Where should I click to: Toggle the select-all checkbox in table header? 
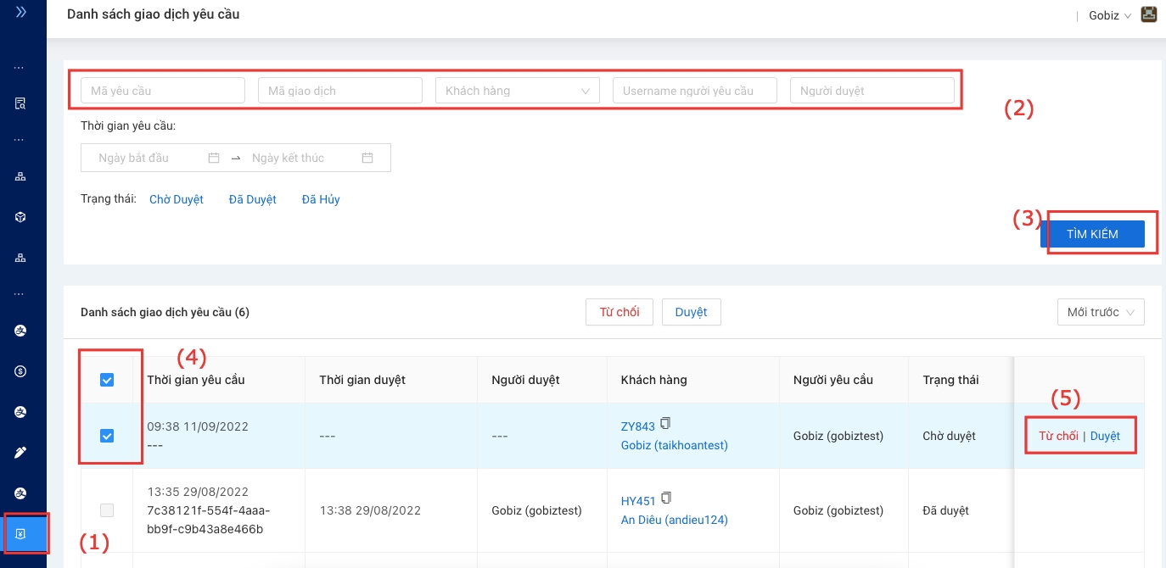(x=107, y=381)
